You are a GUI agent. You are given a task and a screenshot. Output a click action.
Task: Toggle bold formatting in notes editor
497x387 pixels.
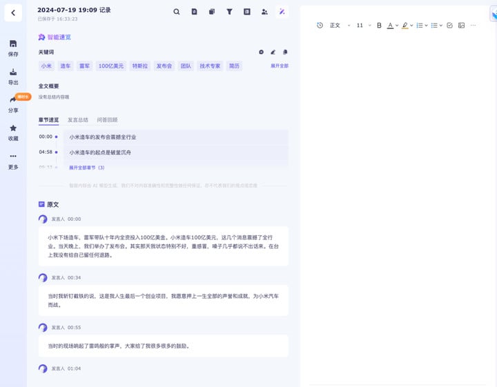point(379,26)
